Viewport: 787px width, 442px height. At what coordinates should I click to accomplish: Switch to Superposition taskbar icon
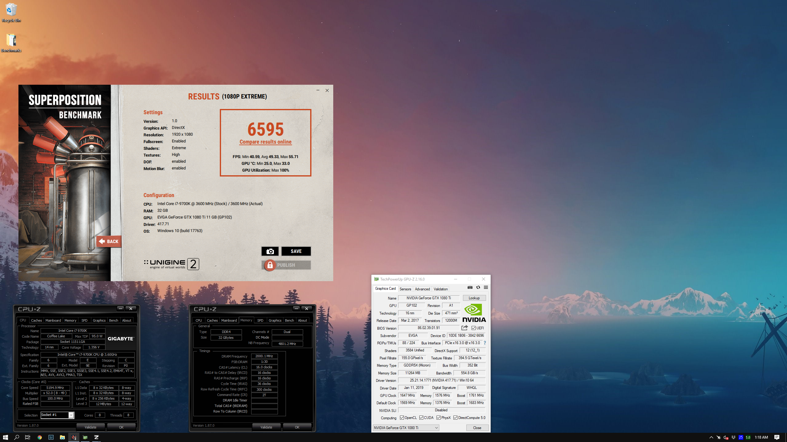[74, 437]
